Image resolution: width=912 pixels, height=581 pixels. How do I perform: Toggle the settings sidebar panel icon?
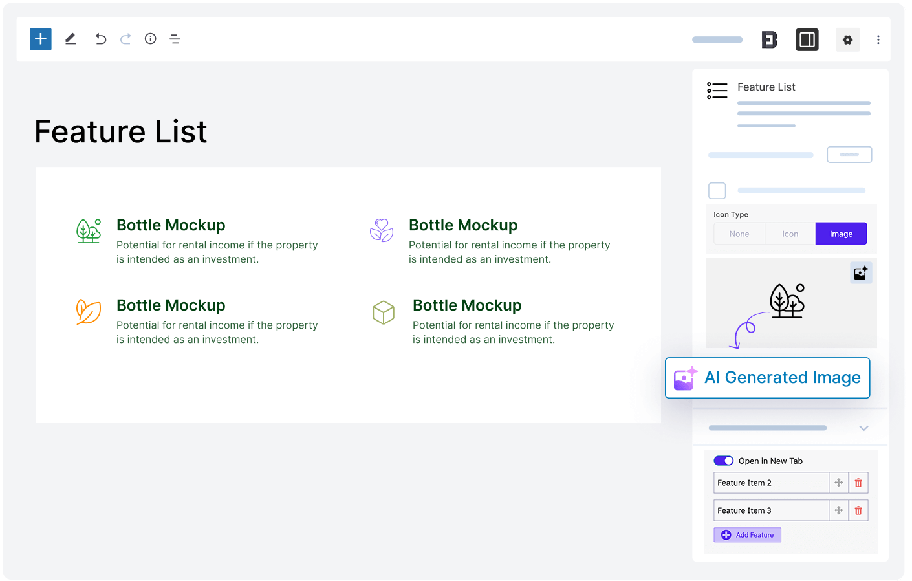807,40
